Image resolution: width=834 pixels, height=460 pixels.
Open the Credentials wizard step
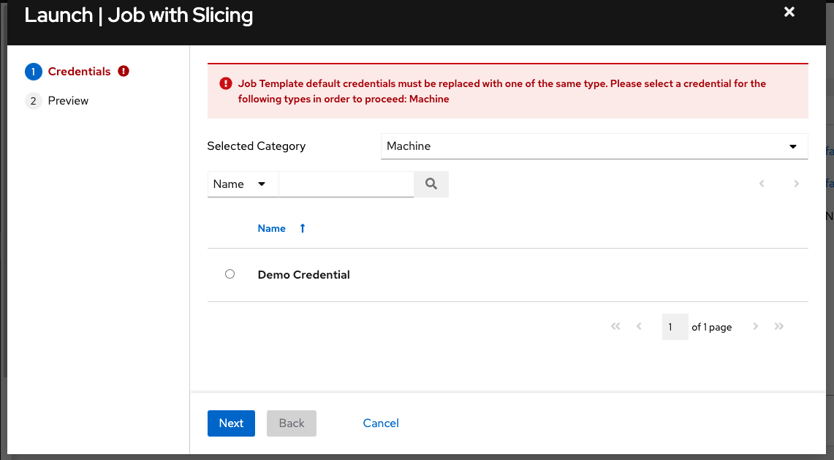[x=77, y=72]
